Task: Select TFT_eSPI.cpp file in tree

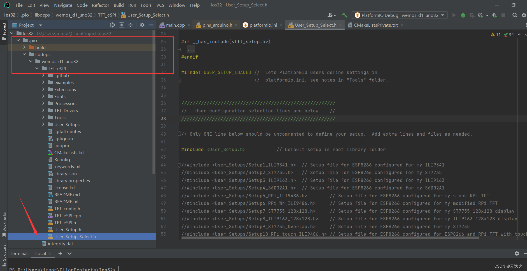Action: [68, 216]
